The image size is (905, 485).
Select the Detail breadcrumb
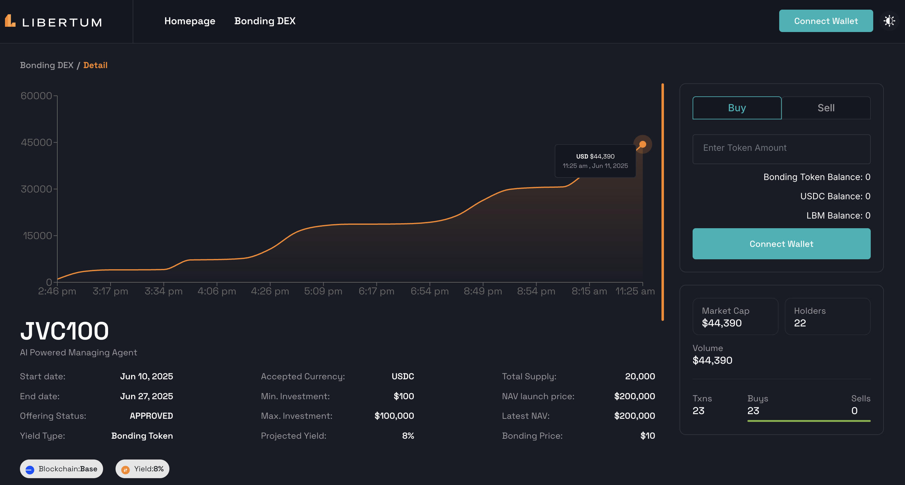point(95,65)
